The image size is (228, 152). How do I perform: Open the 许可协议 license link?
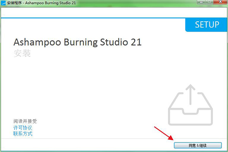click(23, 128)
